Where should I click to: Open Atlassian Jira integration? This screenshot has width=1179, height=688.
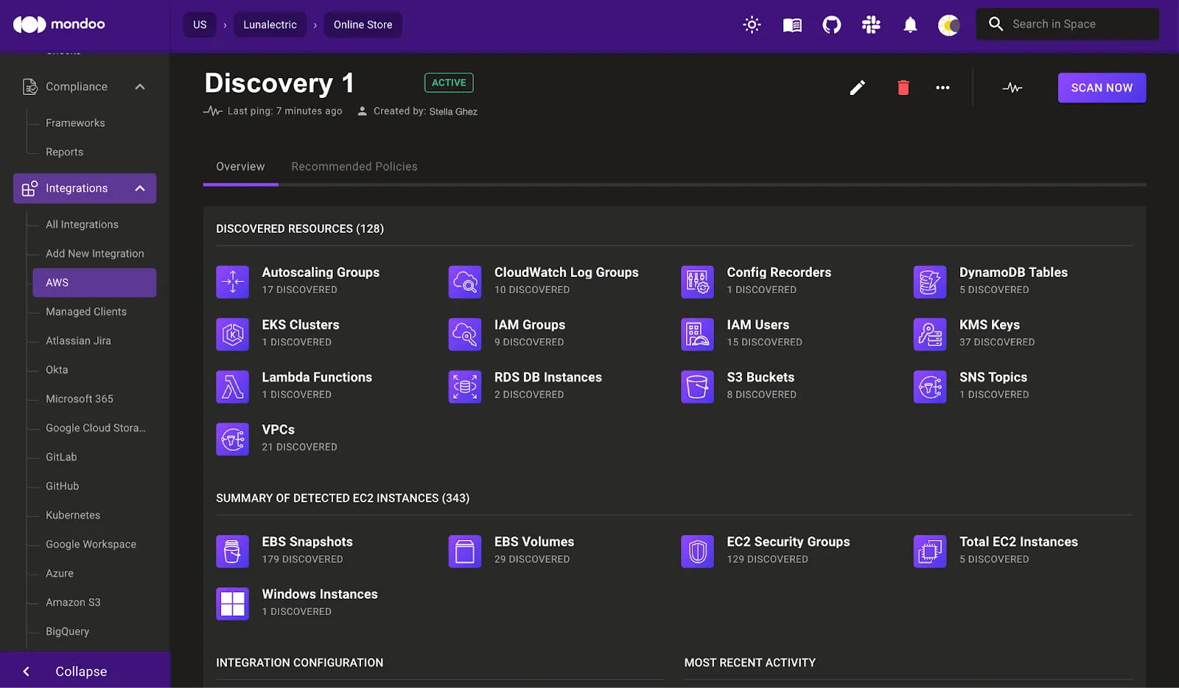pos(78,341)
